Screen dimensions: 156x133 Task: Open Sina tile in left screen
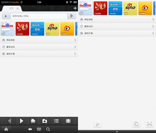pos(52,29)
